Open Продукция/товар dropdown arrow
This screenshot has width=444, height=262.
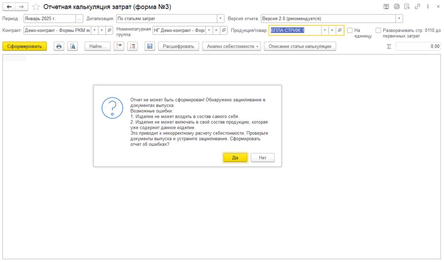(324, 30)
